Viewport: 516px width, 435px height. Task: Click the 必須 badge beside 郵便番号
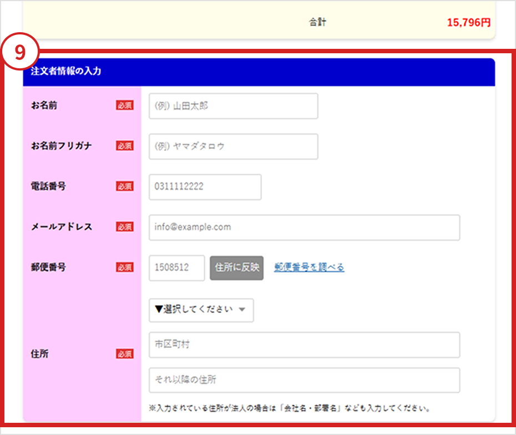point(124,267)
